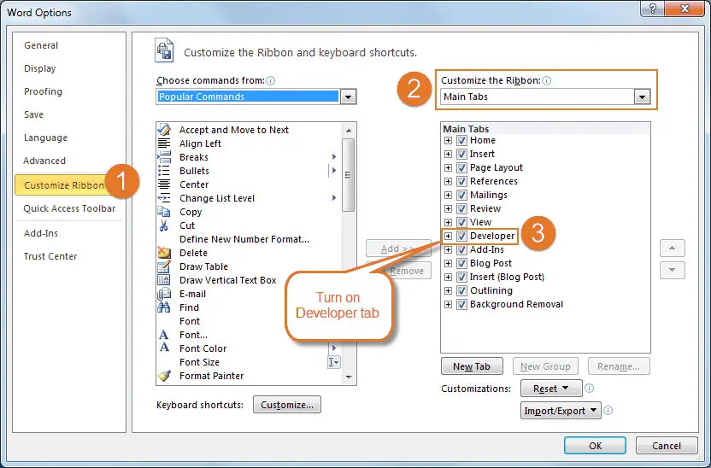Select the E-mail command icon
Screen dimensions: 711x468
164,294
